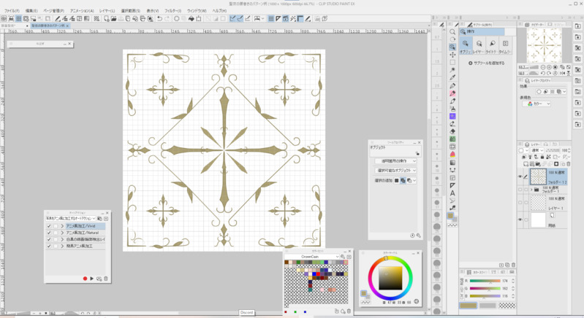Image resolution: width=584 pixels, height=318 pixels.
Task: Click Open file folder icon in toolbar
Action: coord(113,18)
